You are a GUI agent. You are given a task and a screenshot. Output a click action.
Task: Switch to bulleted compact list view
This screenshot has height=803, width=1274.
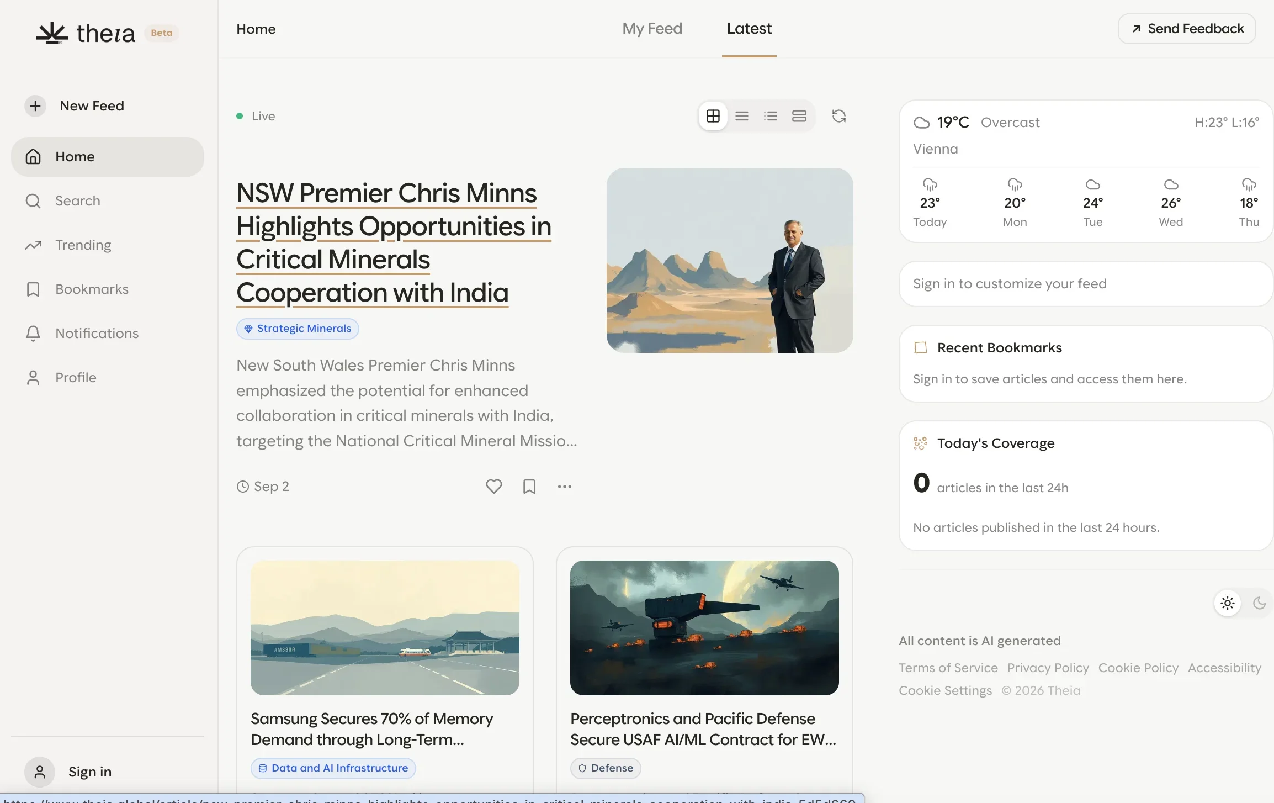(x=771, y=116)
